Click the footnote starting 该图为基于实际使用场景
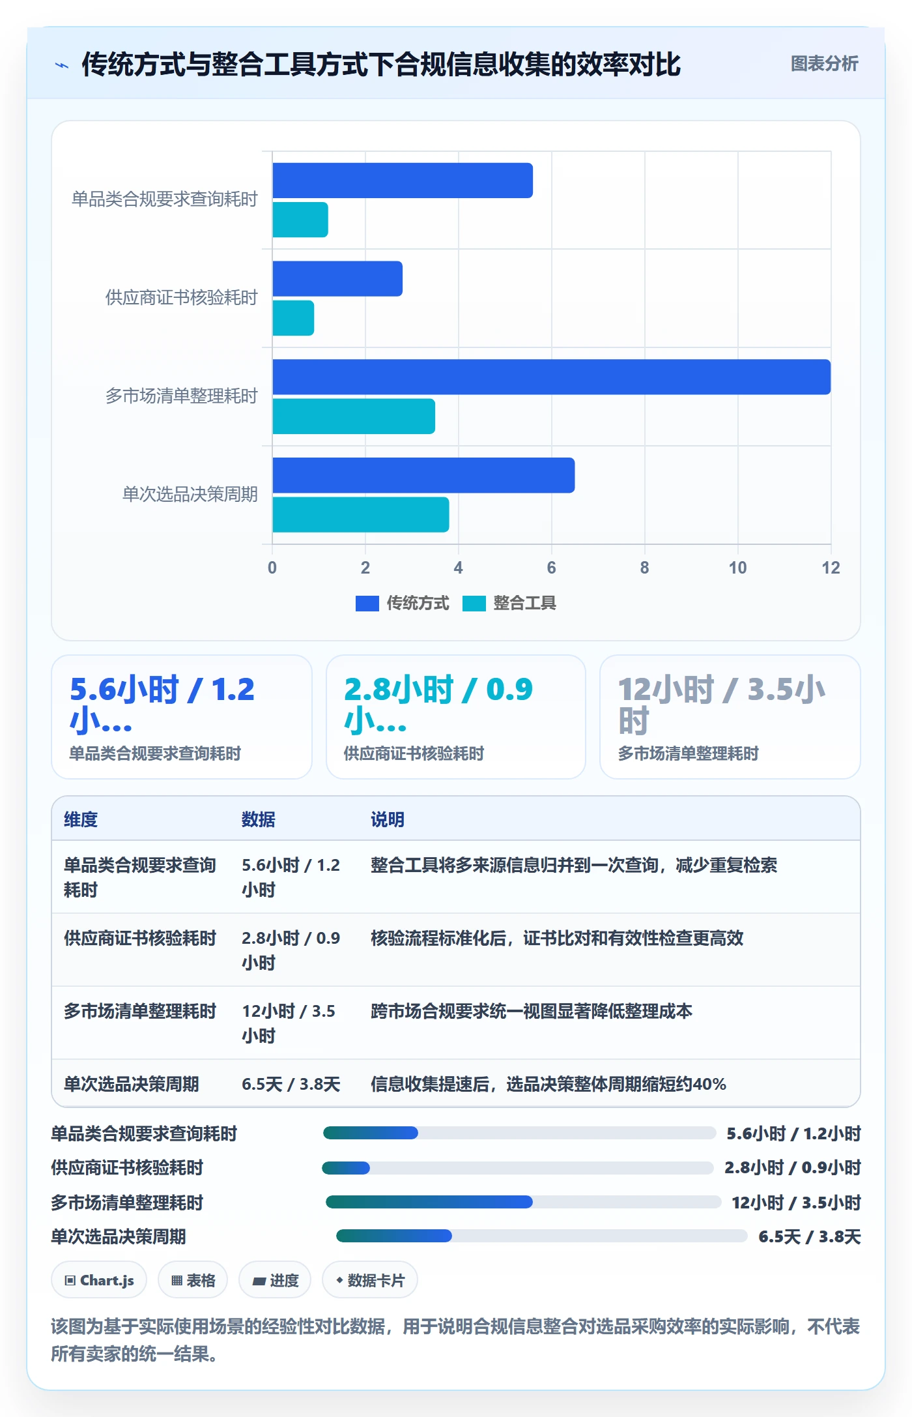 tap(456, 1340)
